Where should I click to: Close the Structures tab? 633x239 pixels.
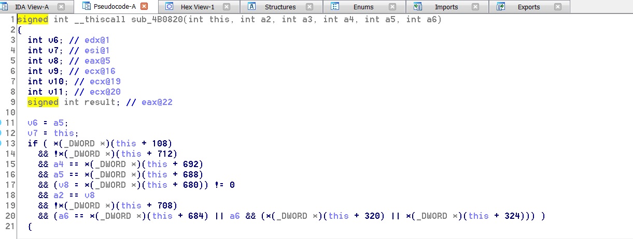click(310, 7)
